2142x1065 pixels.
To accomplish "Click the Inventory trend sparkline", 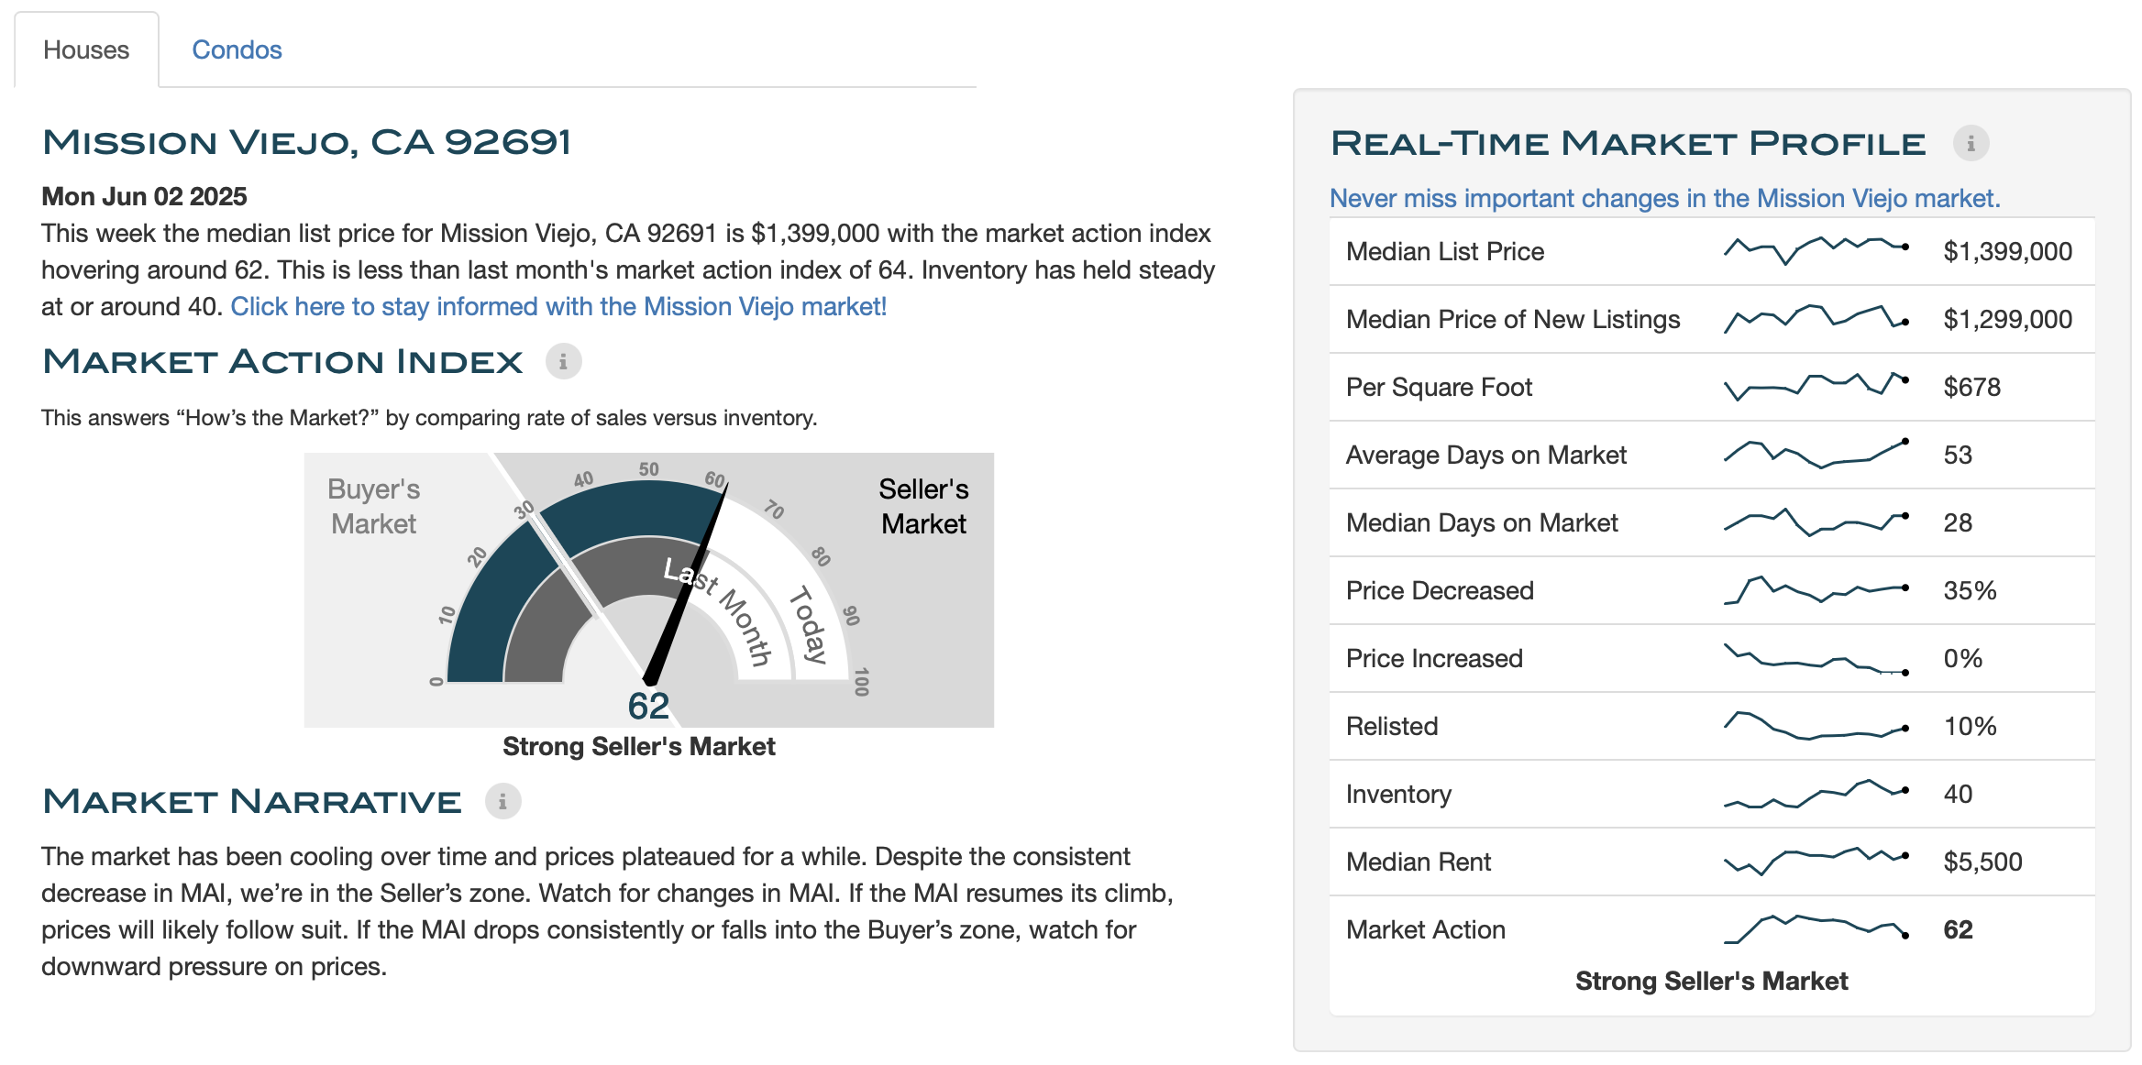I will click(1816, 794).
